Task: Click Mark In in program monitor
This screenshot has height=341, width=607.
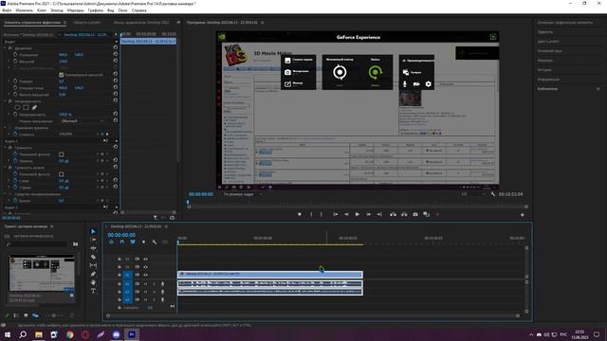Action: [311, 214]
